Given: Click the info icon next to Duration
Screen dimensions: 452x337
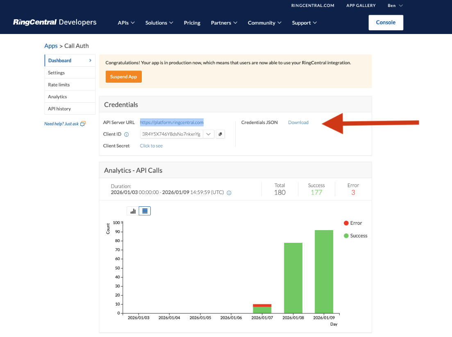Looking at the screenshot, I should pyautogui.click(x=229, y=193).
